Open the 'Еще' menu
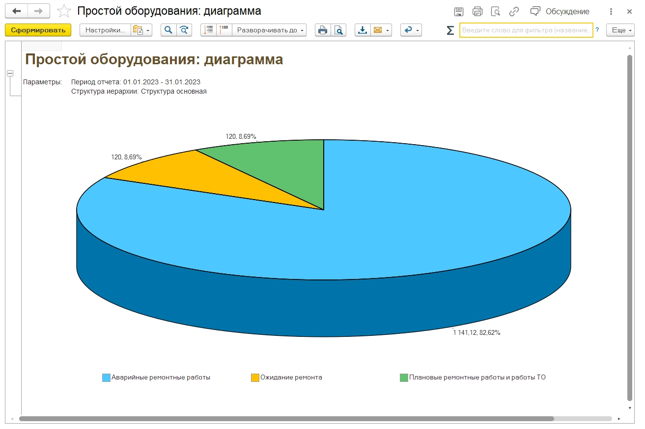Screen dimensions: 645x429 coord(620,30)
